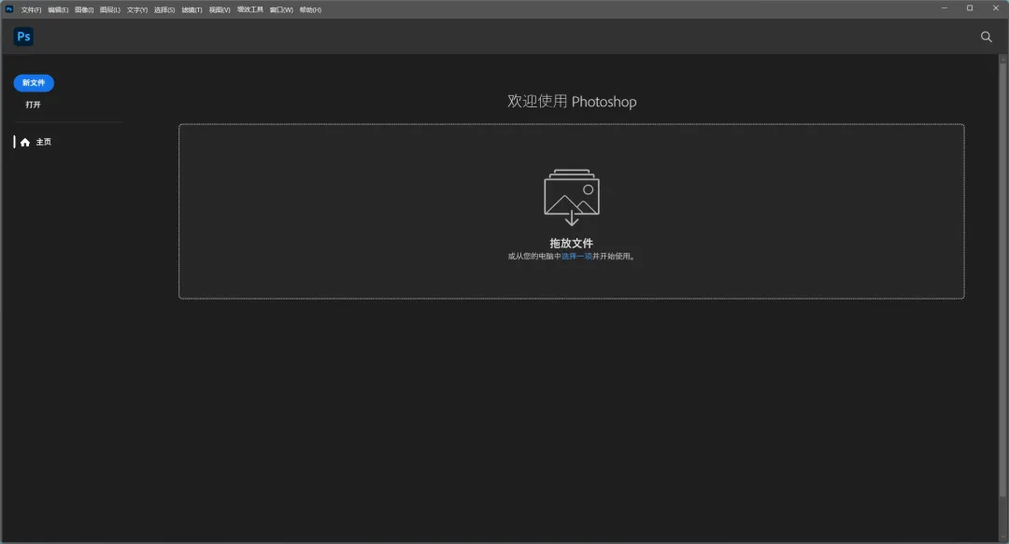Click the 打开 button
Viewport: 1009px width, 544px height.
[33, 105]
